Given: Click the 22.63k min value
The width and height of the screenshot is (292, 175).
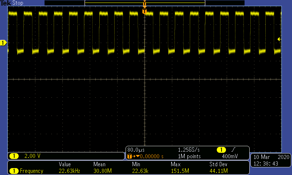Looking at the screenshot, I should [140, 171].
